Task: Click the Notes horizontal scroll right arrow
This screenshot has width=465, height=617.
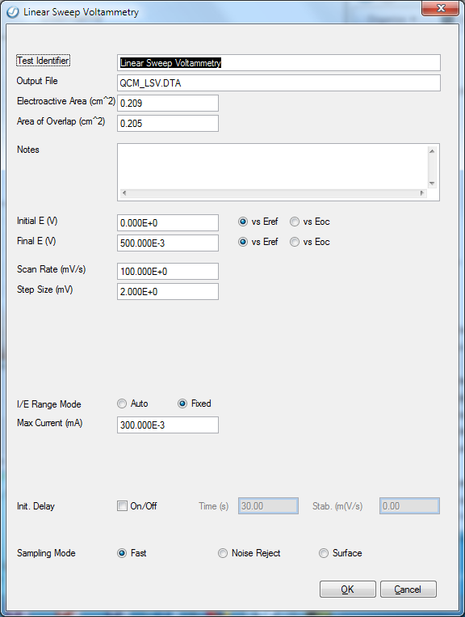Action: point(422,192)
